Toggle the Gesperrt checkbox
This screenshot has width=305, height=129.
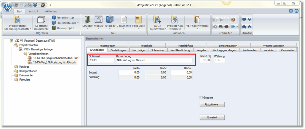[201, 98]
